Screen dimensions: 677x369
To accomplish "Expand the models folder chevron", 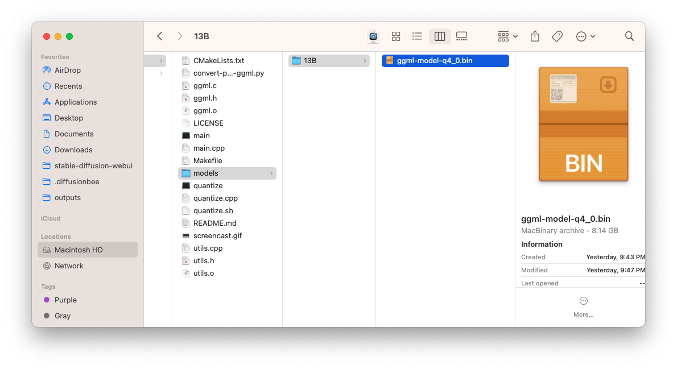I will point(271,173).
